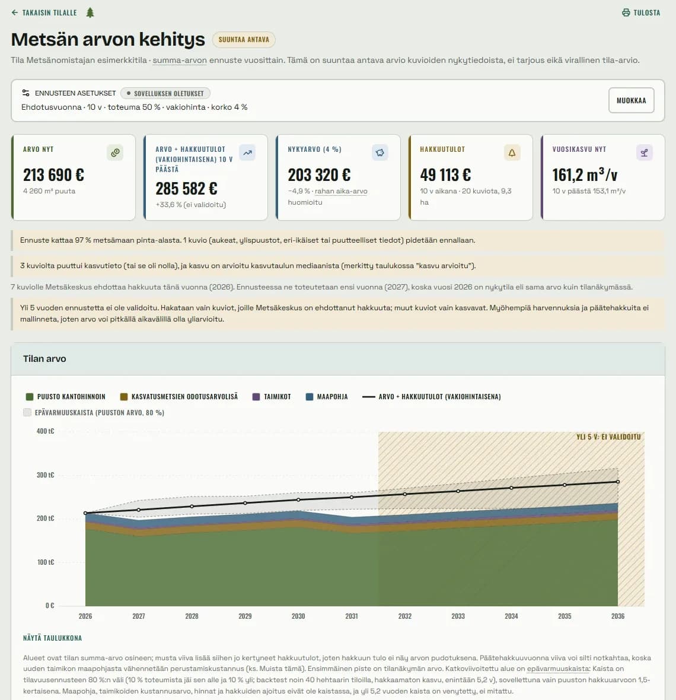Click the '10 v päästä 153,1 m³/v' text
The image size is (676, 700).
(589, 191)
